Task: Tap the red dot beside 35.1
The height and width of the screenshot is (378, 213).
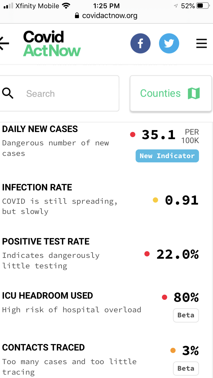Action: (x=133, y=135)
